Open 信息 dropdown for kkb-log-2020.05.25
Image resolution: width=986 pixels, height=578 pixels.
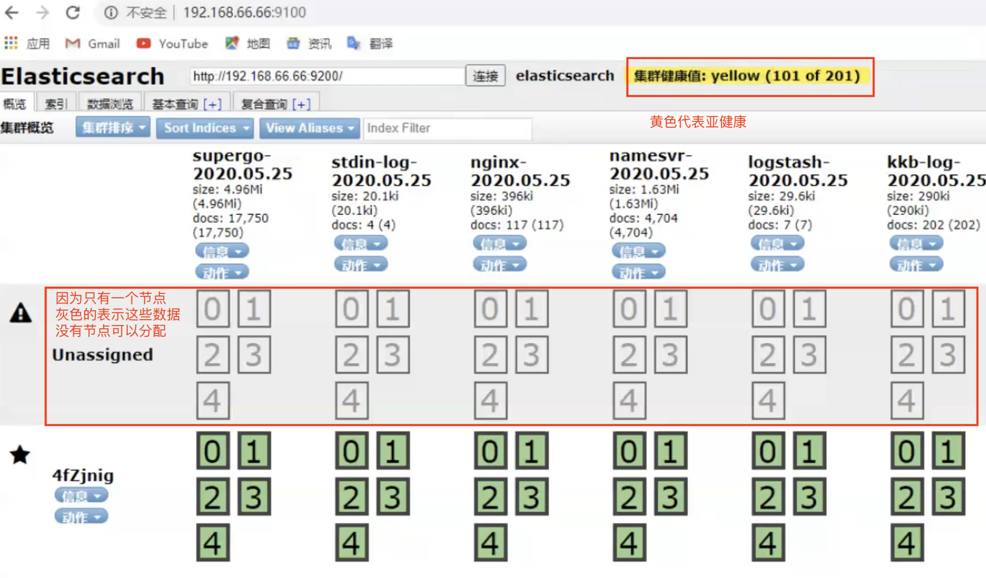[916, 244]
